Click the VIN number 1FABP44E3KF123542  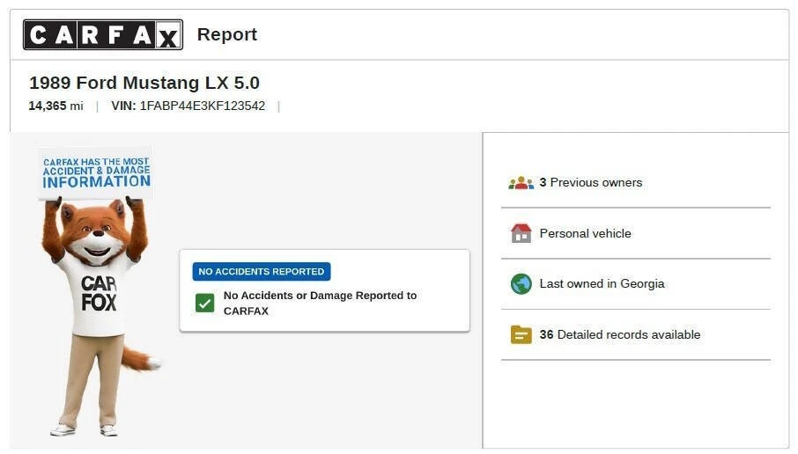pyautogui.click(x=202, y=106)
